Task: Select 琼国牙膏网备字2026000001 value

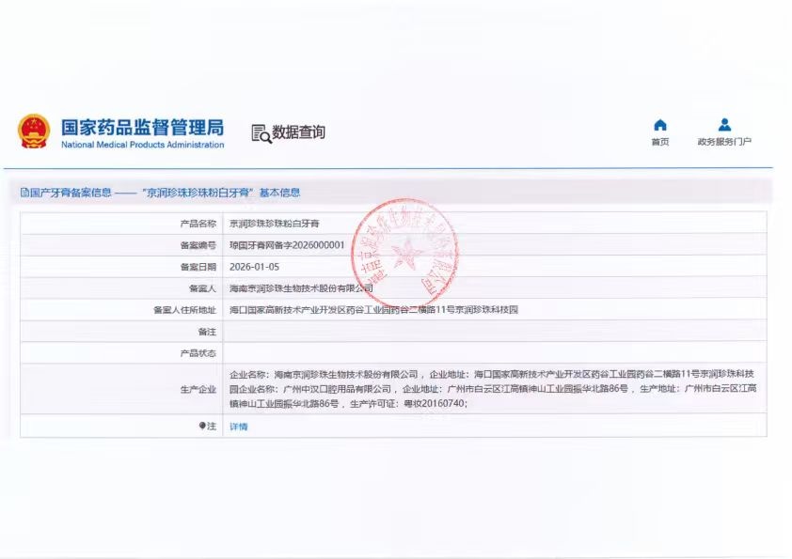Action: point(287,245)
